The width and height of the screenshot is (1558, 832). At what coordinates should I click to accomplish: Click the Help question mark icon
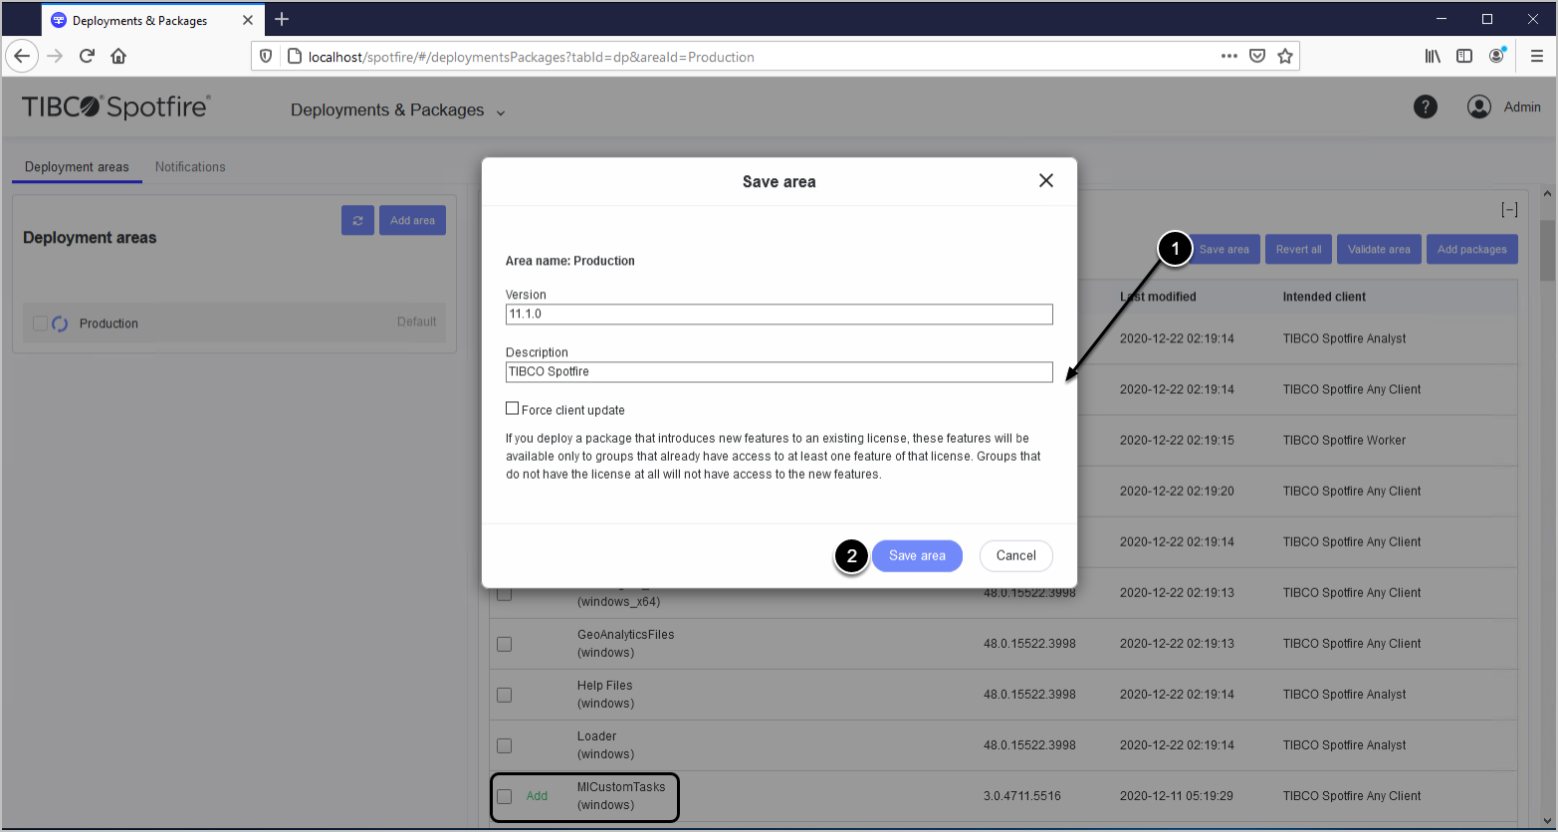(x=1425, y=107)
